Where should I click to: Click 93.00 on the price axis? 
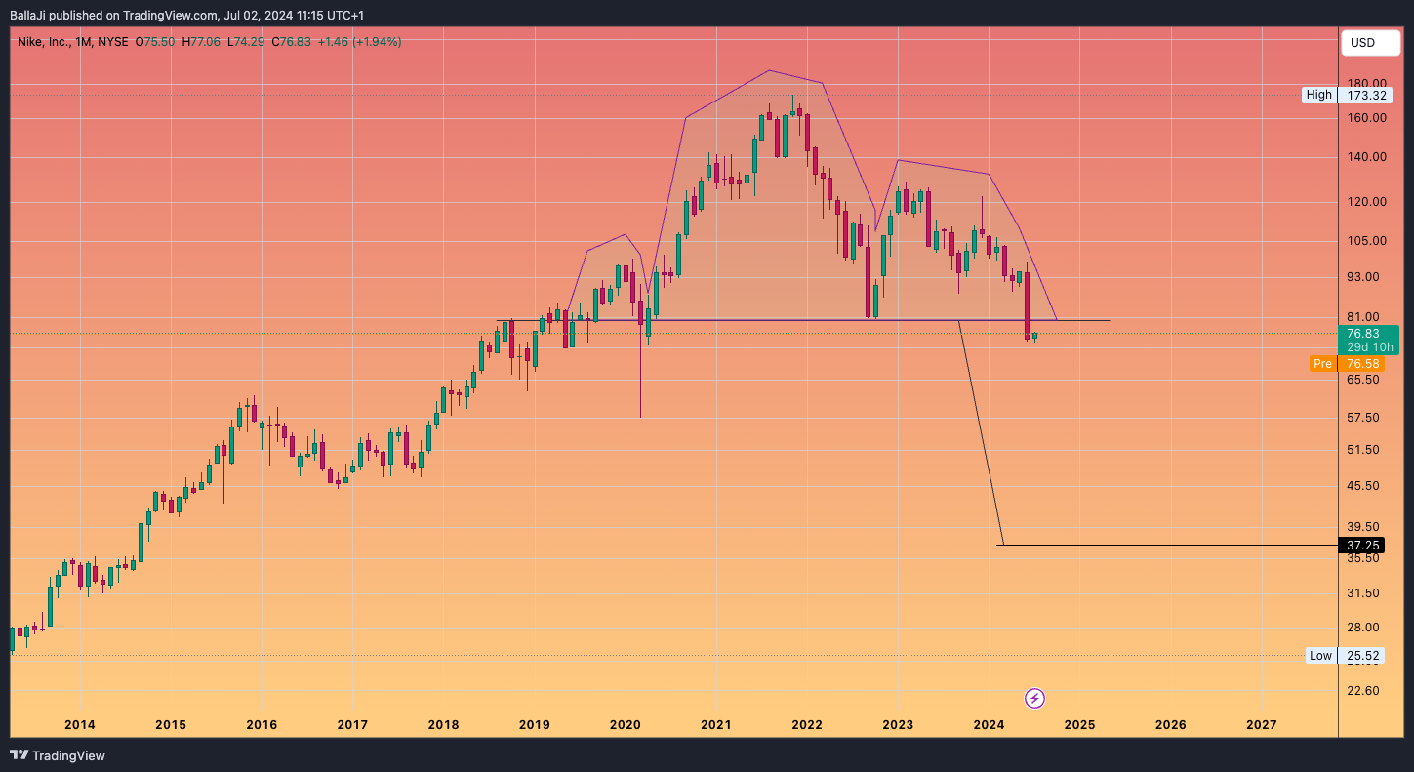[x=1363, y=277]
